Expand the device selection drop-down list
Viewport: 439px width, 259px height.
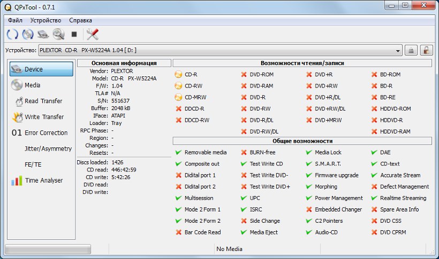coord(398,50)
